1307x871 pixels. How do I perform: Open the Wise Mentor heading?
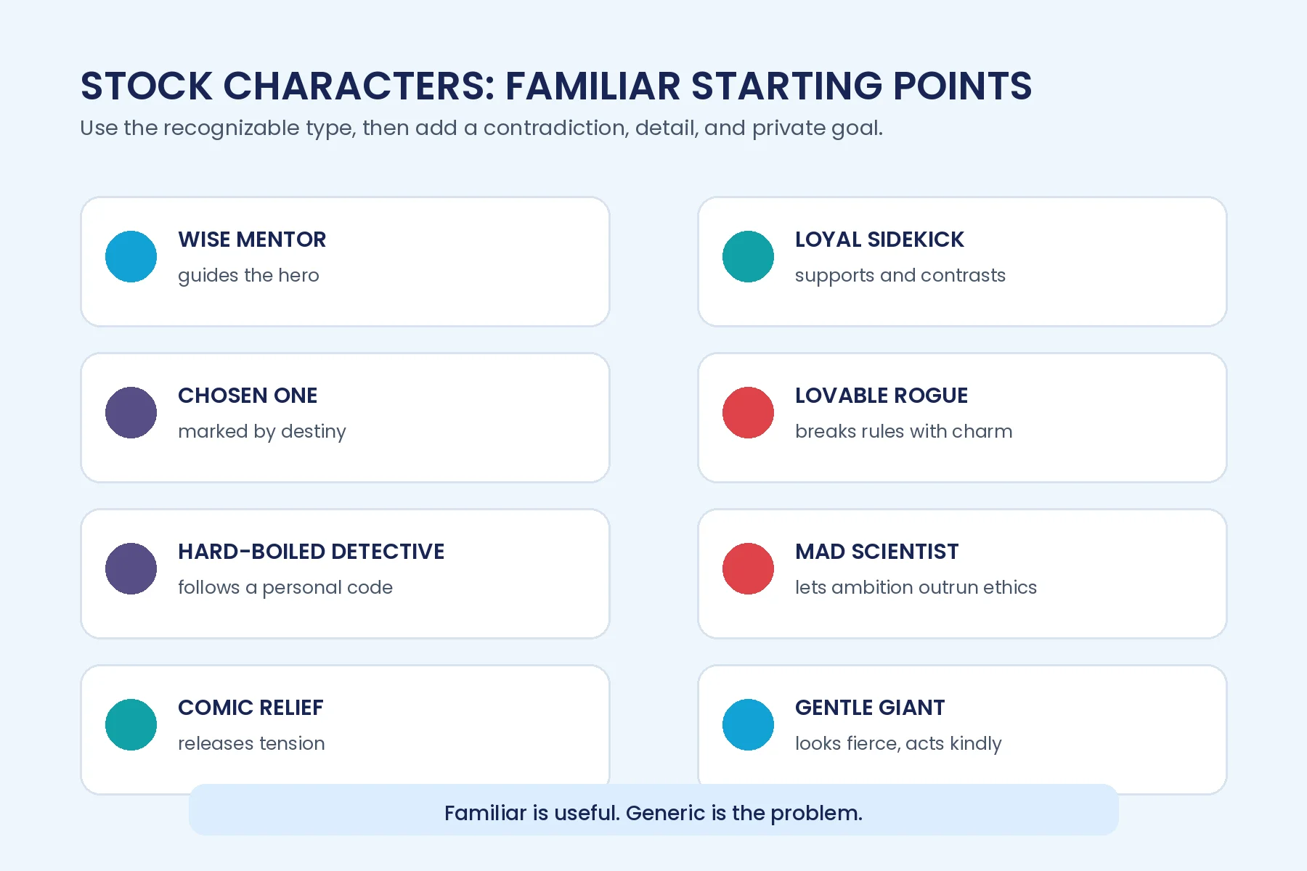click(252, 240)
